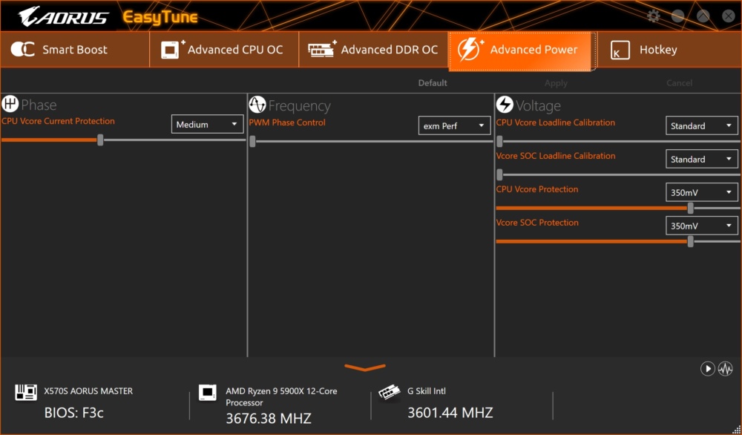Image resolution: width=742 pixels, height=435 pixels.
Task: Click the EasyTune title text
Action: 160,18
